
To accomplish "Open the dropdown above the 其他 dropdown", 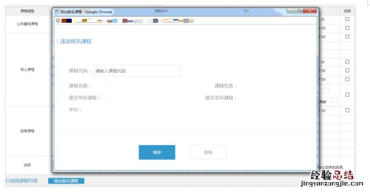I will pyautogui.click(x=324, y=88).
